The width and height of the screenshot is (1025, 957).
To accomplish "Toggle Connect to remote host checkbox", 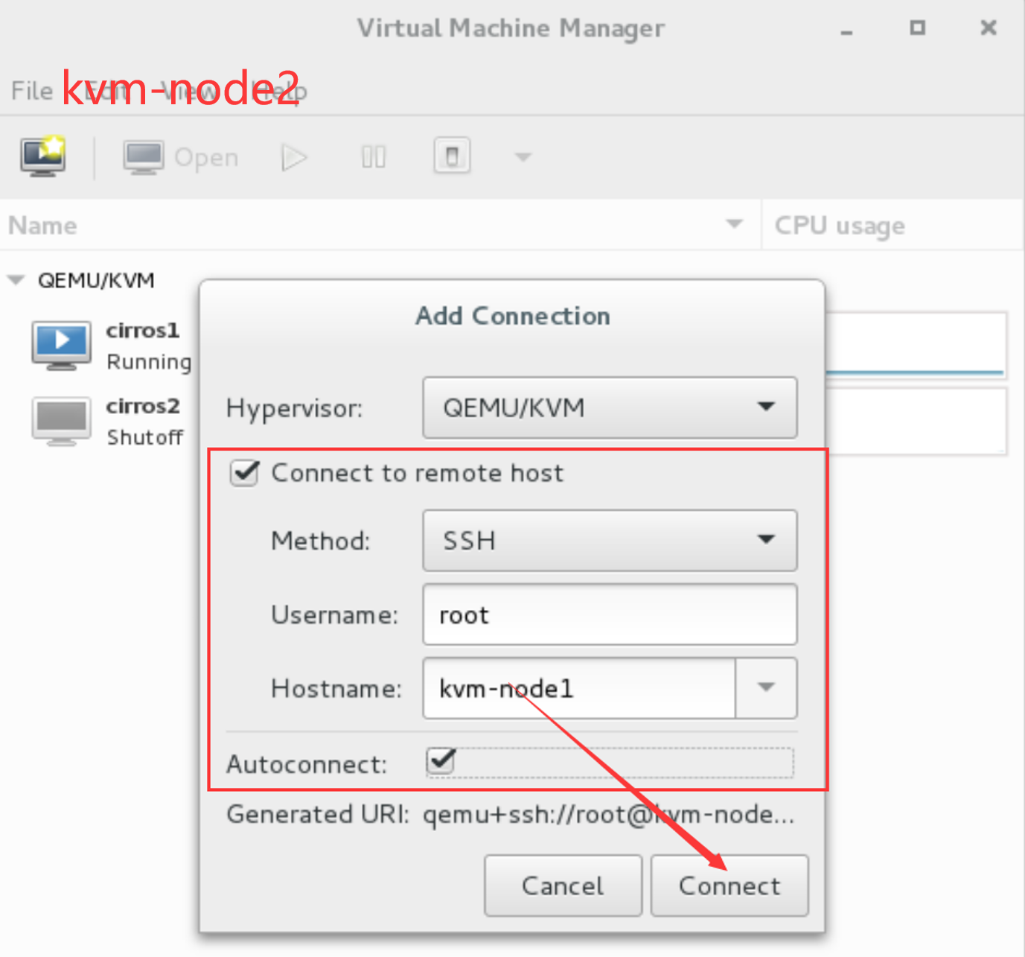I will (x=244, y=473).
